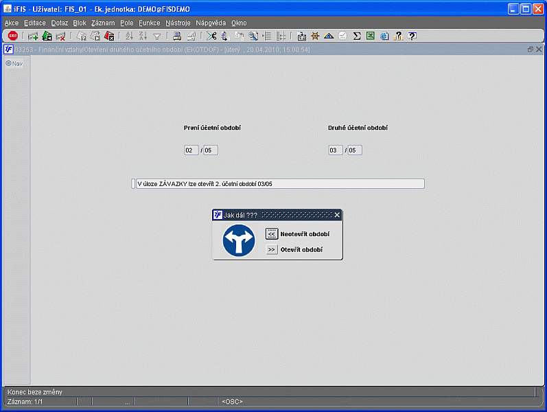Click the red EXIT stop icon
547x412 pixels.
click(x=13, y=36)
